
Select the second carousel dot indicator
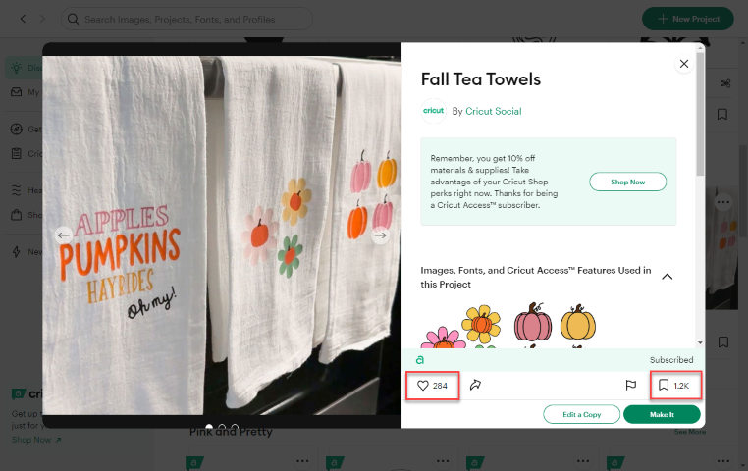[222, 427]
